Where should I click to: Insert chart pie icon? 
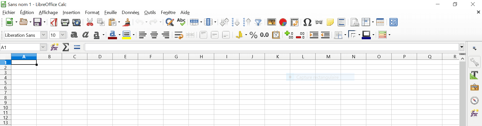pyautogui.click(x=283, y=22)
